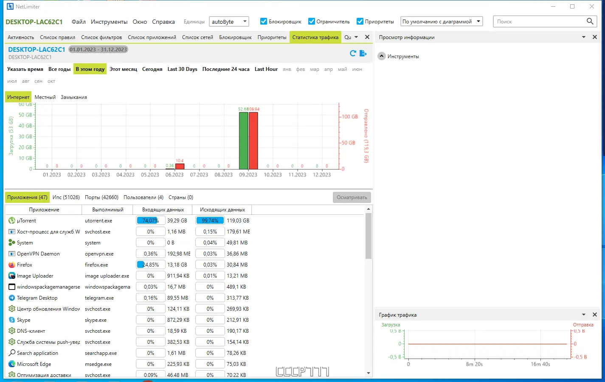The image size is (605, 382).
Task: Collapse the Инструменты expander
Action: 382,56
